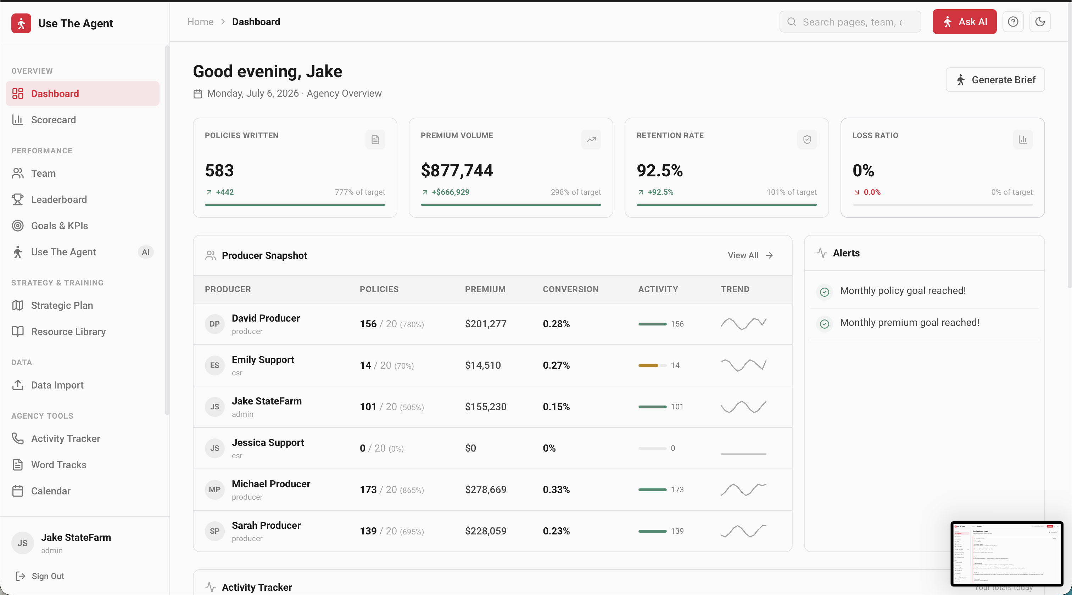The height and width of the screenshot is (595, 1072).
Task: Click the Producer Snapshot people icon
Action: pos(211,255)
